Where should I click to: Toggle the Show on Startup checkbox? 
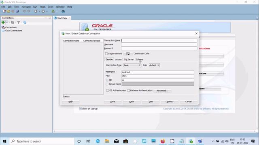80,109
